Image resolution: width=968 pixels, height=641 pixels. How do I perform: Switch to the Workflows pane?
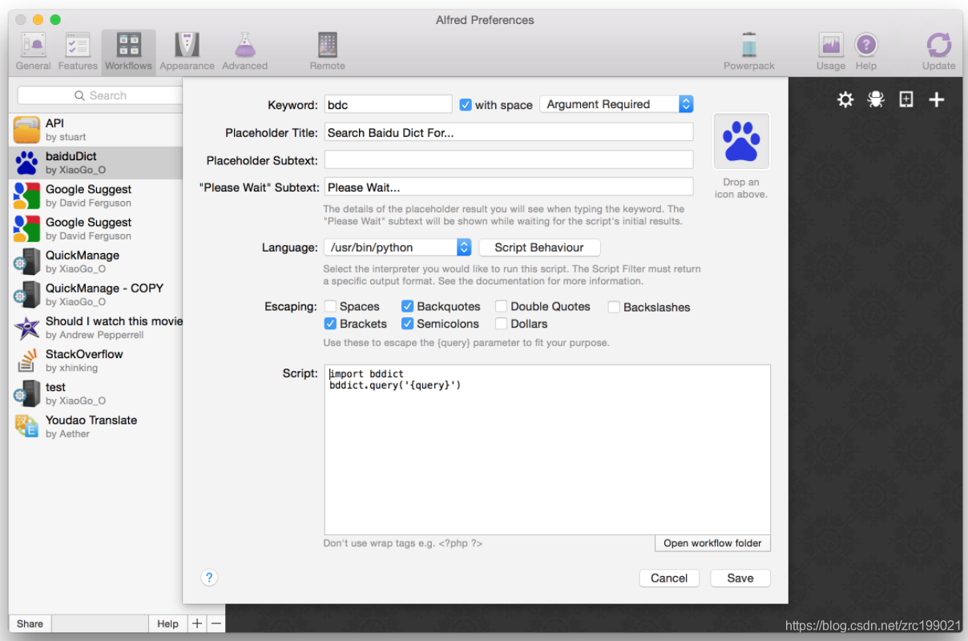(128, 52)
